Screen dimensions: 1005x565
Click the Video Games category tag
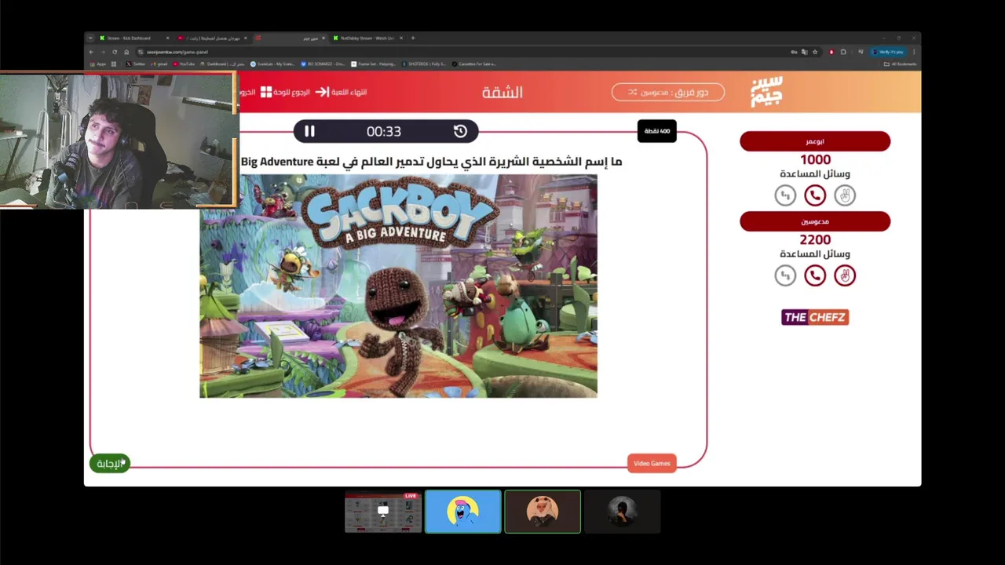[652, 463]
